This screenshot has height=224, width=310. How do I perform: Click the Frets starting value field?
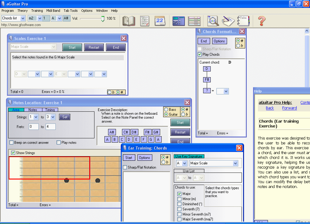(x=34, y=127)
